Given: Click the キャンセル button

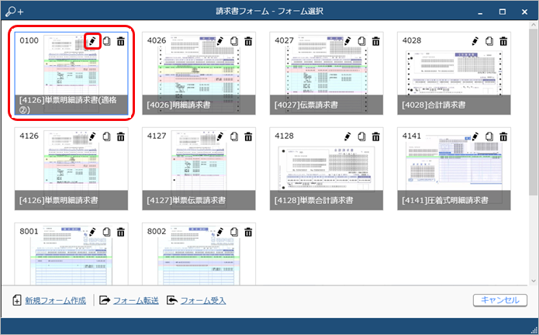Looking at the screenshot, I should (499, 300).
